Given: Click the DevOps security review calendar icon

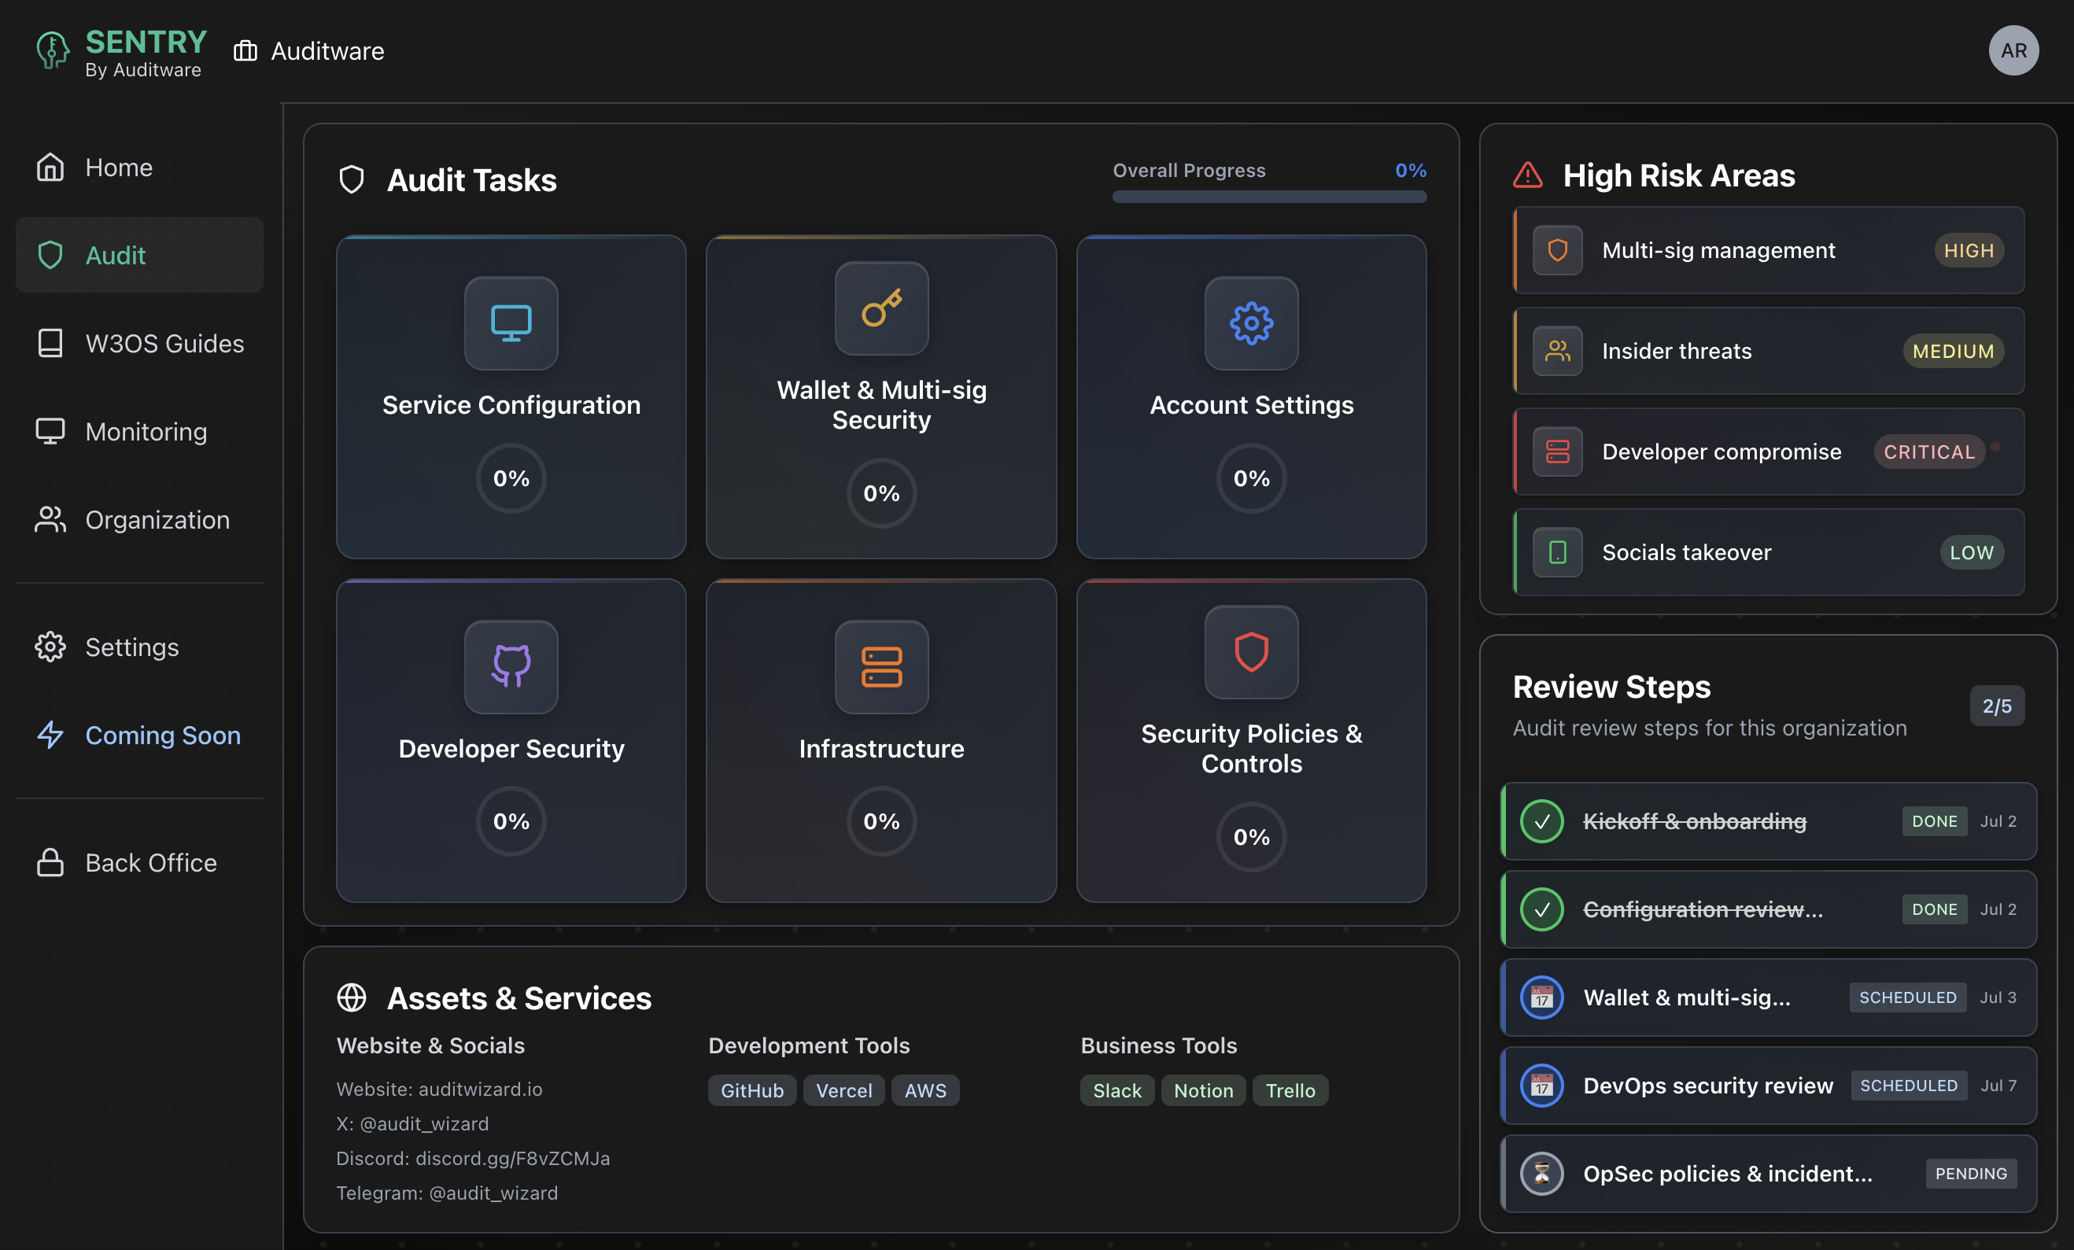Looking at the screenshot, I should 1541,1085.
